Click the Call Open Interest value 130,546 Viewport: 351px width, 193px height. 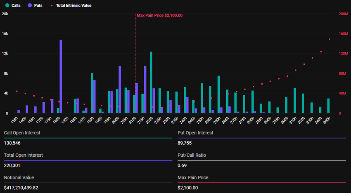tap(12, 143)
